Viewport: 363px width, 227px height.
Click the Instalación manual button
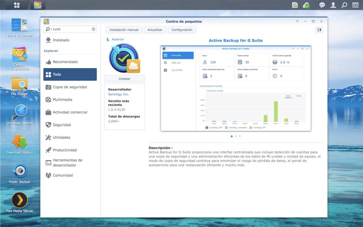[x=124, y=30]
